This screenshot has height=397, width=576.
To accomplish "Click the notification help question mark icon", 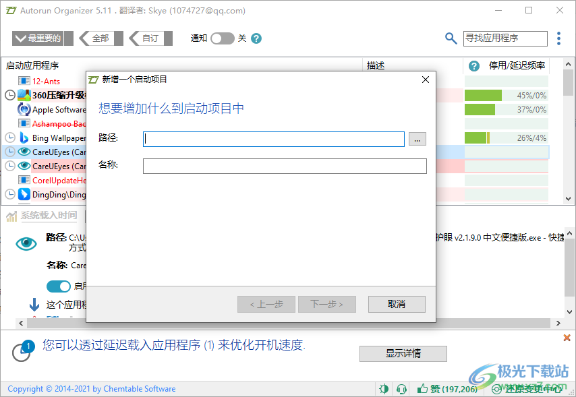I will click(x=256, y=38).
